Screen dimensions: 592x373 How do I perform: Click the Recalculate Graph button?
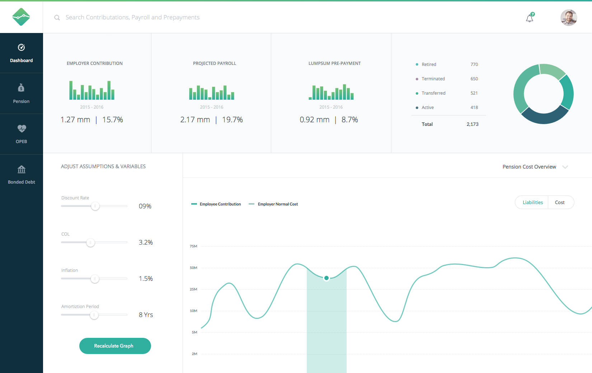point(115,346)
